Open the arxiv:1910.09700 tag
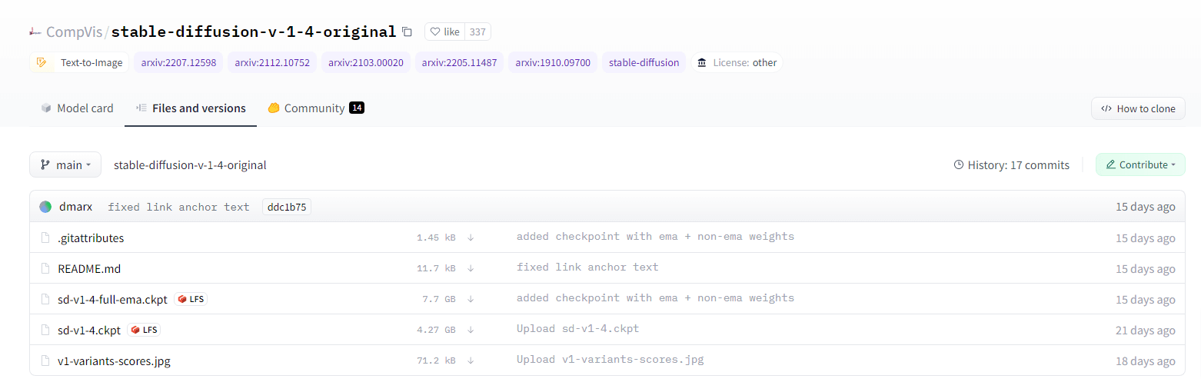Image resolution: width=1201 pixels, height=392 pixels. (553, 63)
